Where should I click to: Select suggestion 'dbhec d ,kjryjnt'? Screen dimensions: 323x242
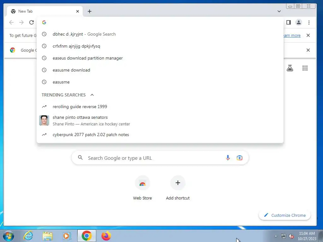(160, 34)
